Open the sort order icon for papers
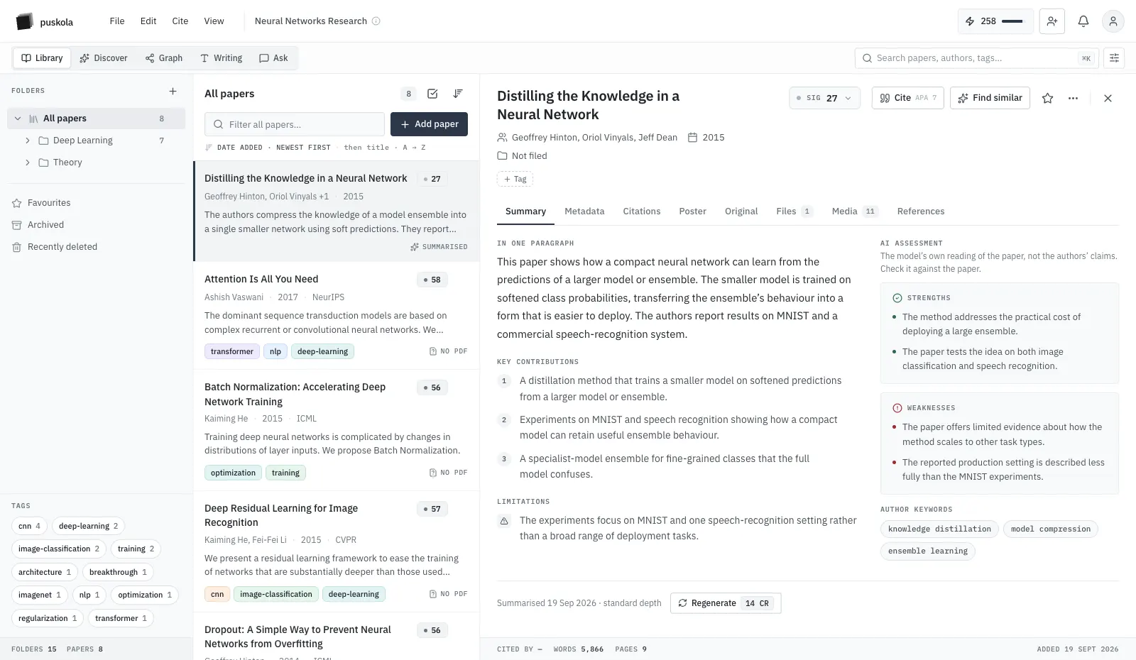Screen dimensions: 1136x660 pos(458,94)
